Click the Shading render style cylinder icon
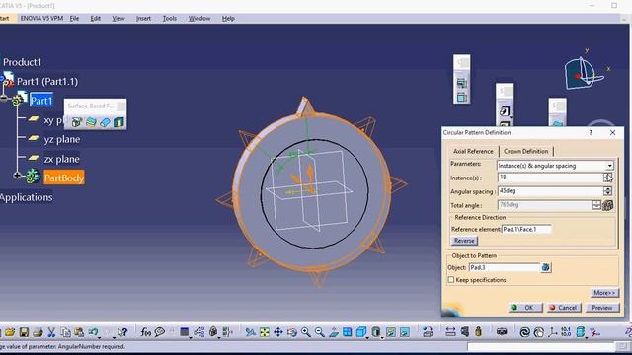 point(375,332)
